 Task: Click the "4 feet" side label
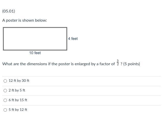coord(73,39)
